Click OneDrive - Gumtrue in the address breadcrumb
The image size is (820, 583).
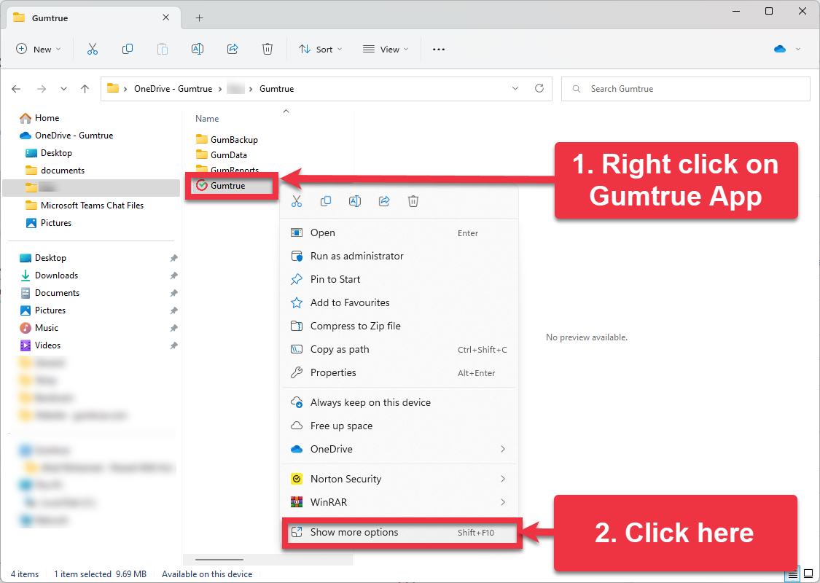(173, 89)
